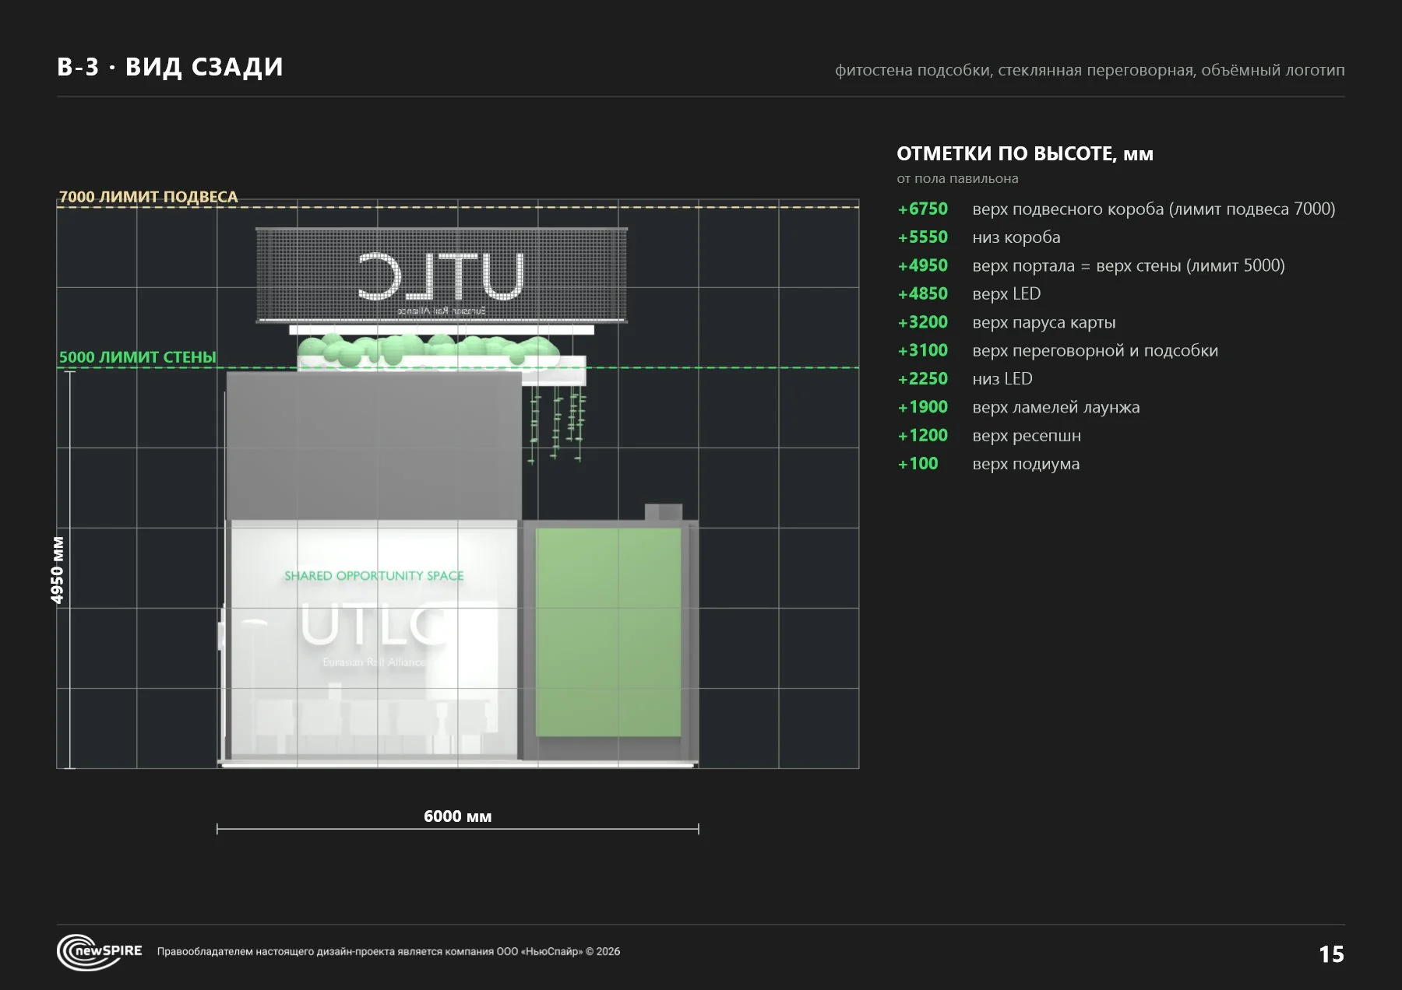Click the label 'верх паруса карты'
This screenshot has height=990, width=1402.
click(x=1044, y=323)
